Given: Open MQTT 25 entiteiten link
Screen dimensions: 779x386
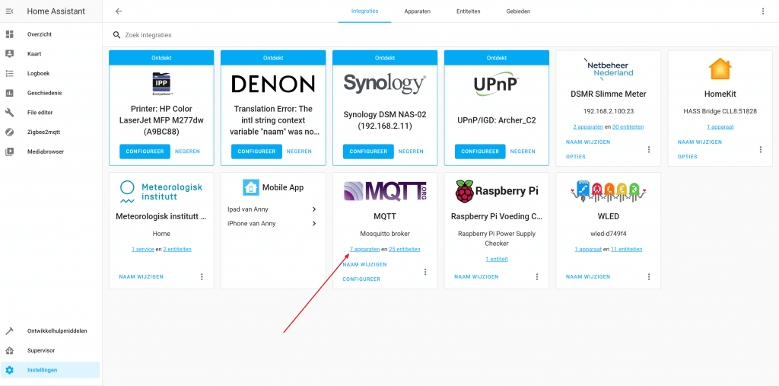Looking at the screenshot, I should [x=405, y=249].
